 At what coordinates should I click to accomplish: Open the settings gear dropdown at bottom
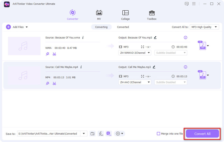coord(119,134)
